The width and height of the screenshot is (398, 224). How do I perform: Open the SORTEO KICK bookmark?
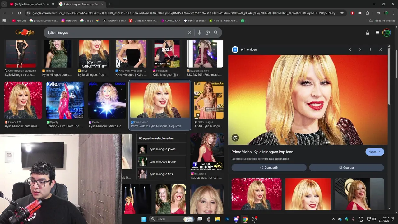[171, 21]
